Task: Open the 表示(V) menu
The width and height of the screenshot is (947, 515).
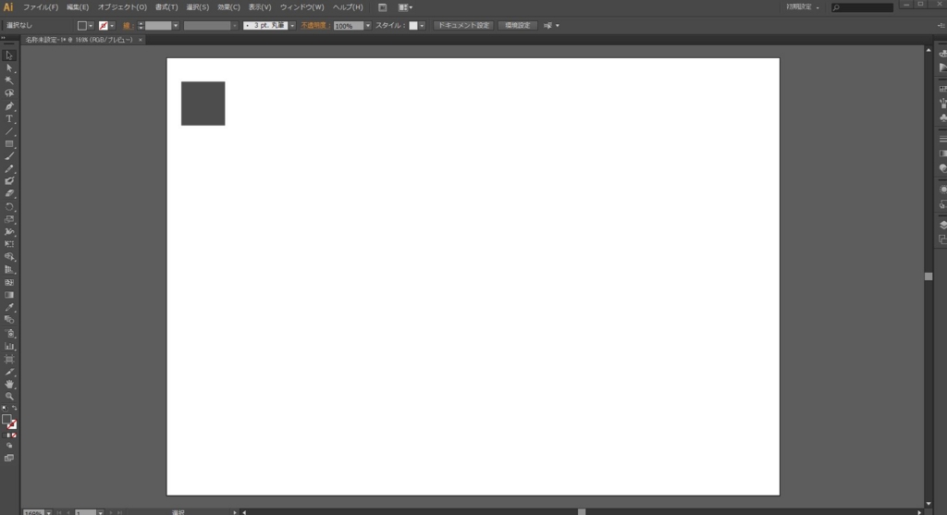Action: (260, 7)
